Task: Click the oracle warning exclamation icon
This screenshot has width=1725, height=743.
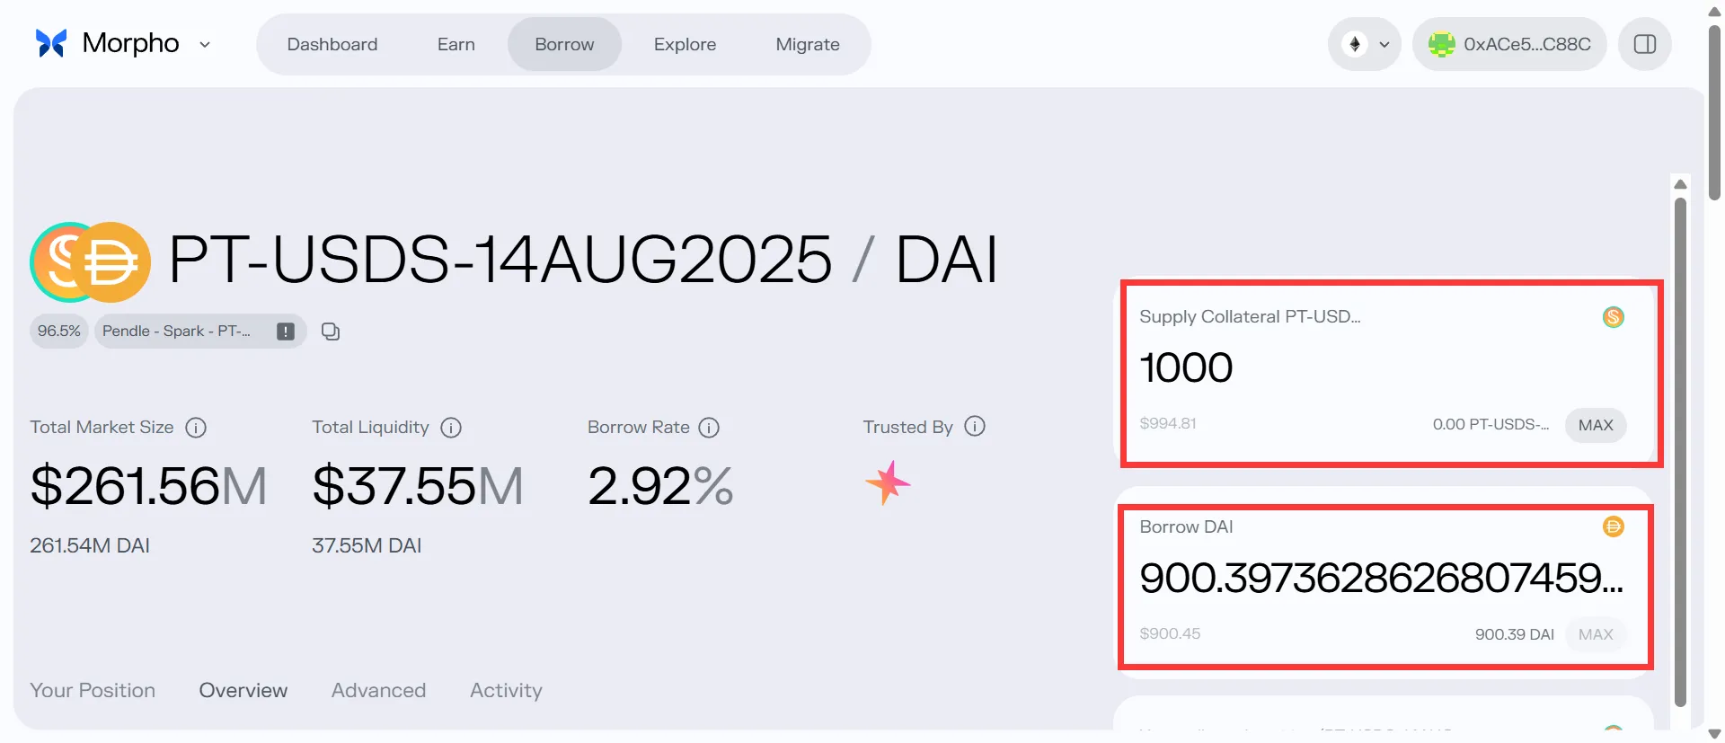Action: 286,332
